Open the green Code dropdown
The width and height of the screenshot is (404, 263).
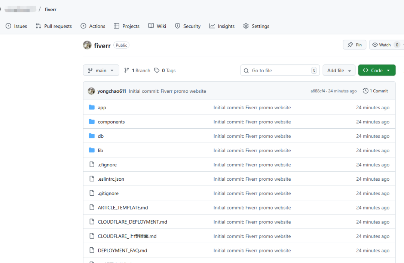click(376, 70)
